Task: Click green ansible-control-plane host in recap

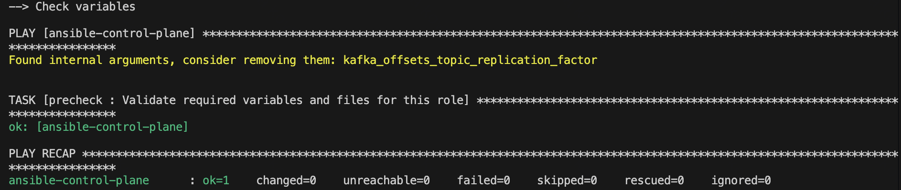Action: pos(79,180)
